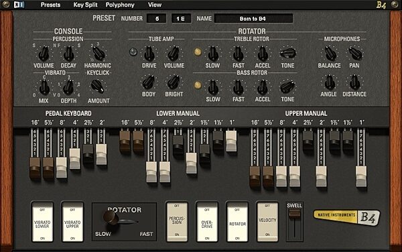Viewport: 402px width, 252px height.
Task: Click the preset number field showing 5
Action: [x=157, y=19]
